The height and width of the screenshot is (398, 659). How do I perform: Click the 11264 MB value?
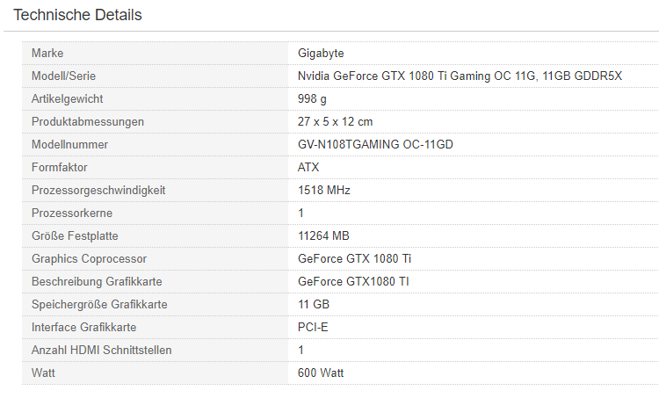[x=323, y=235]
